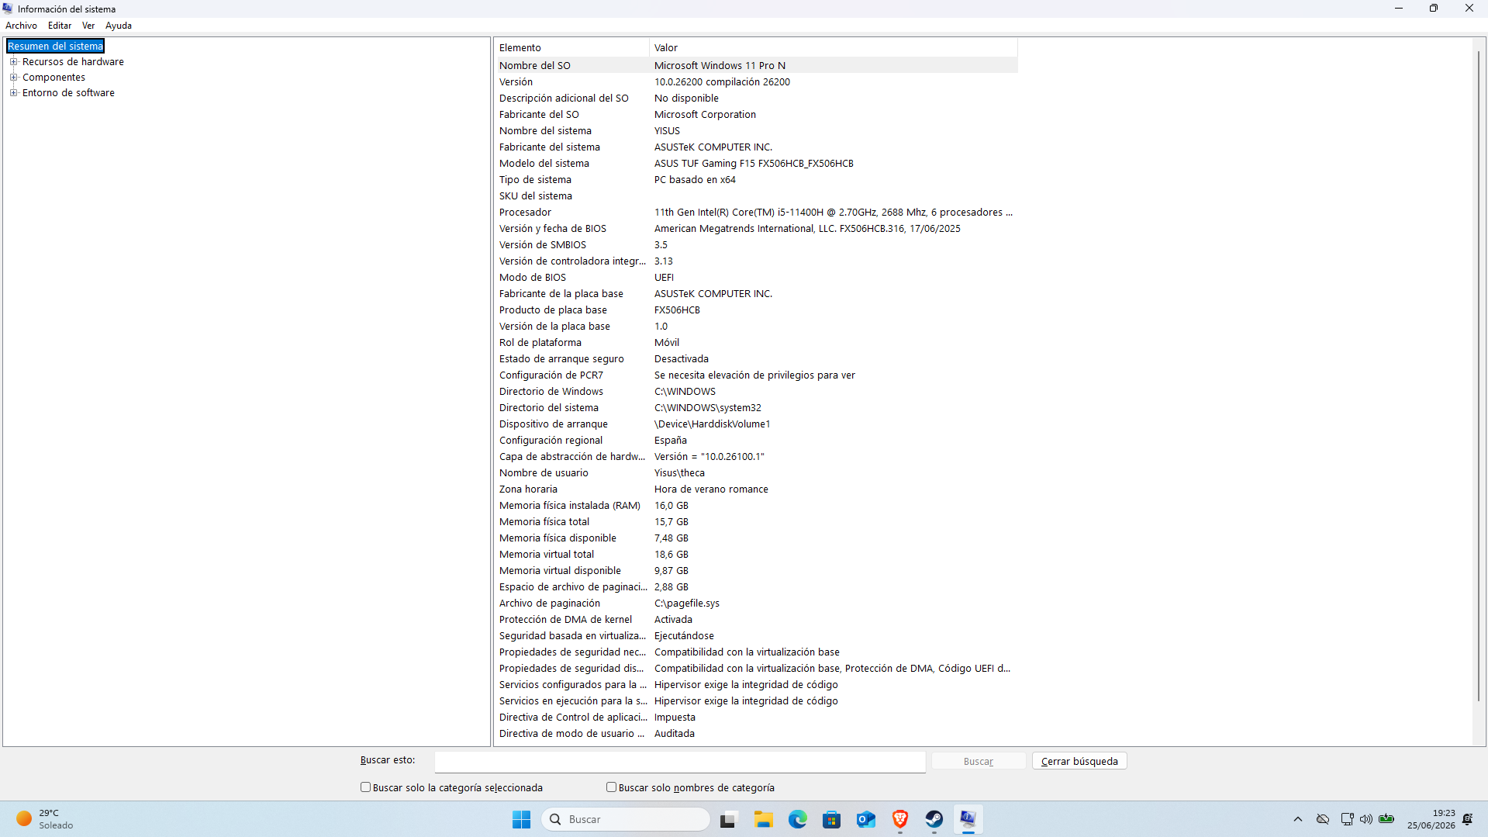Select Protección de DMA de kernel row
This screenshot has width=1488, height=837.
tap(756, 620)
